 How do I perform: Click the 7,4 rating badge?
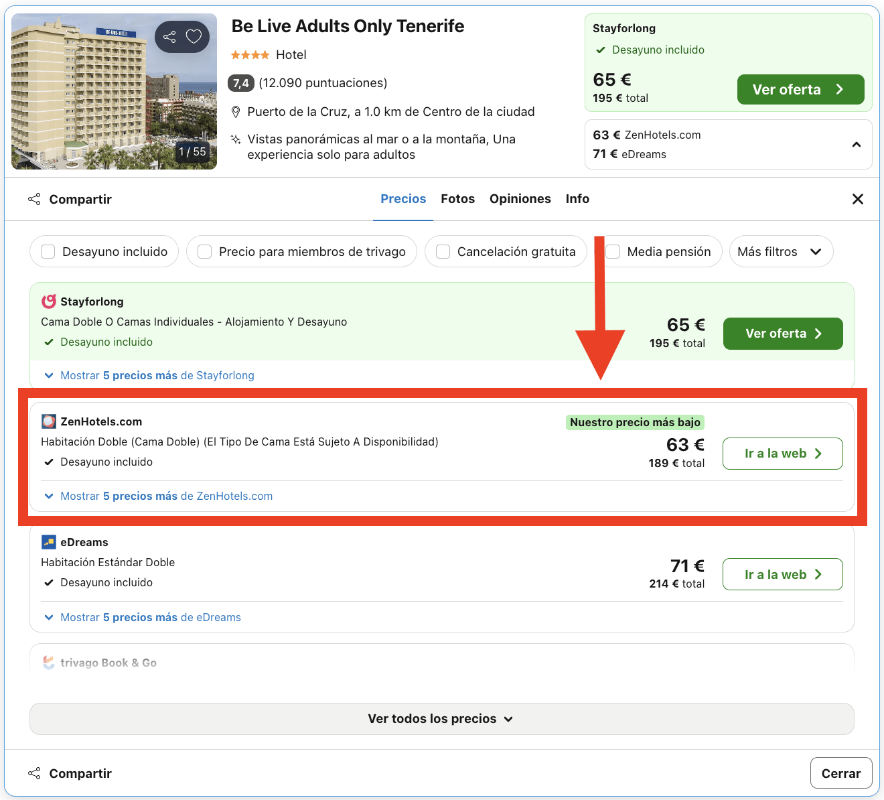241,83
